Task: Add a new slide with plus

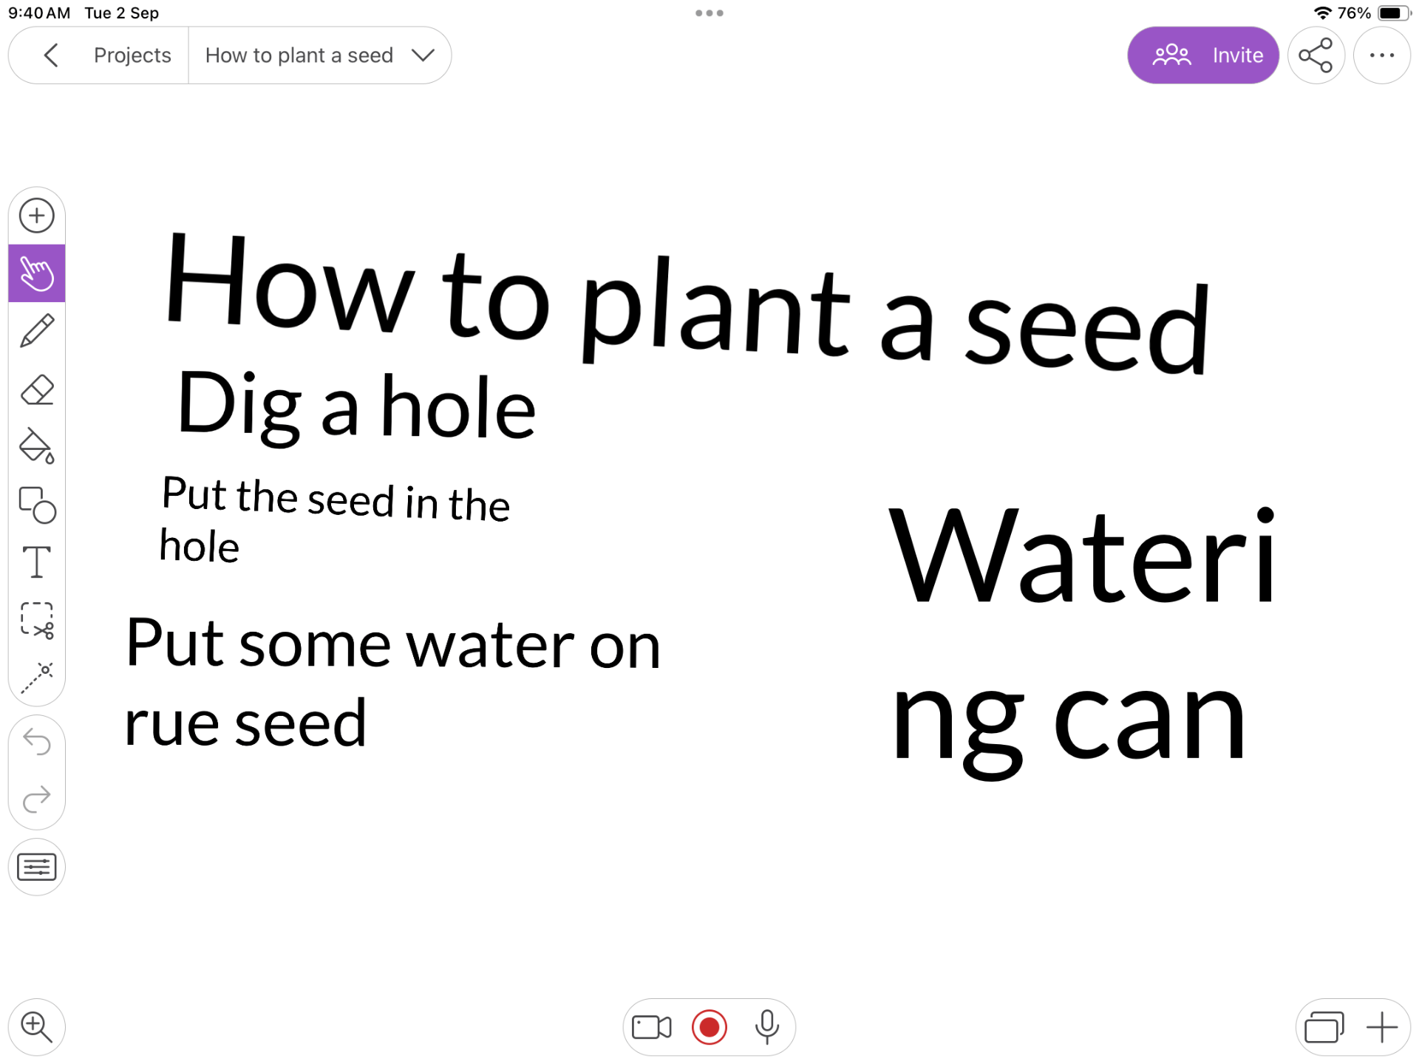Action: [1381, 1027]
